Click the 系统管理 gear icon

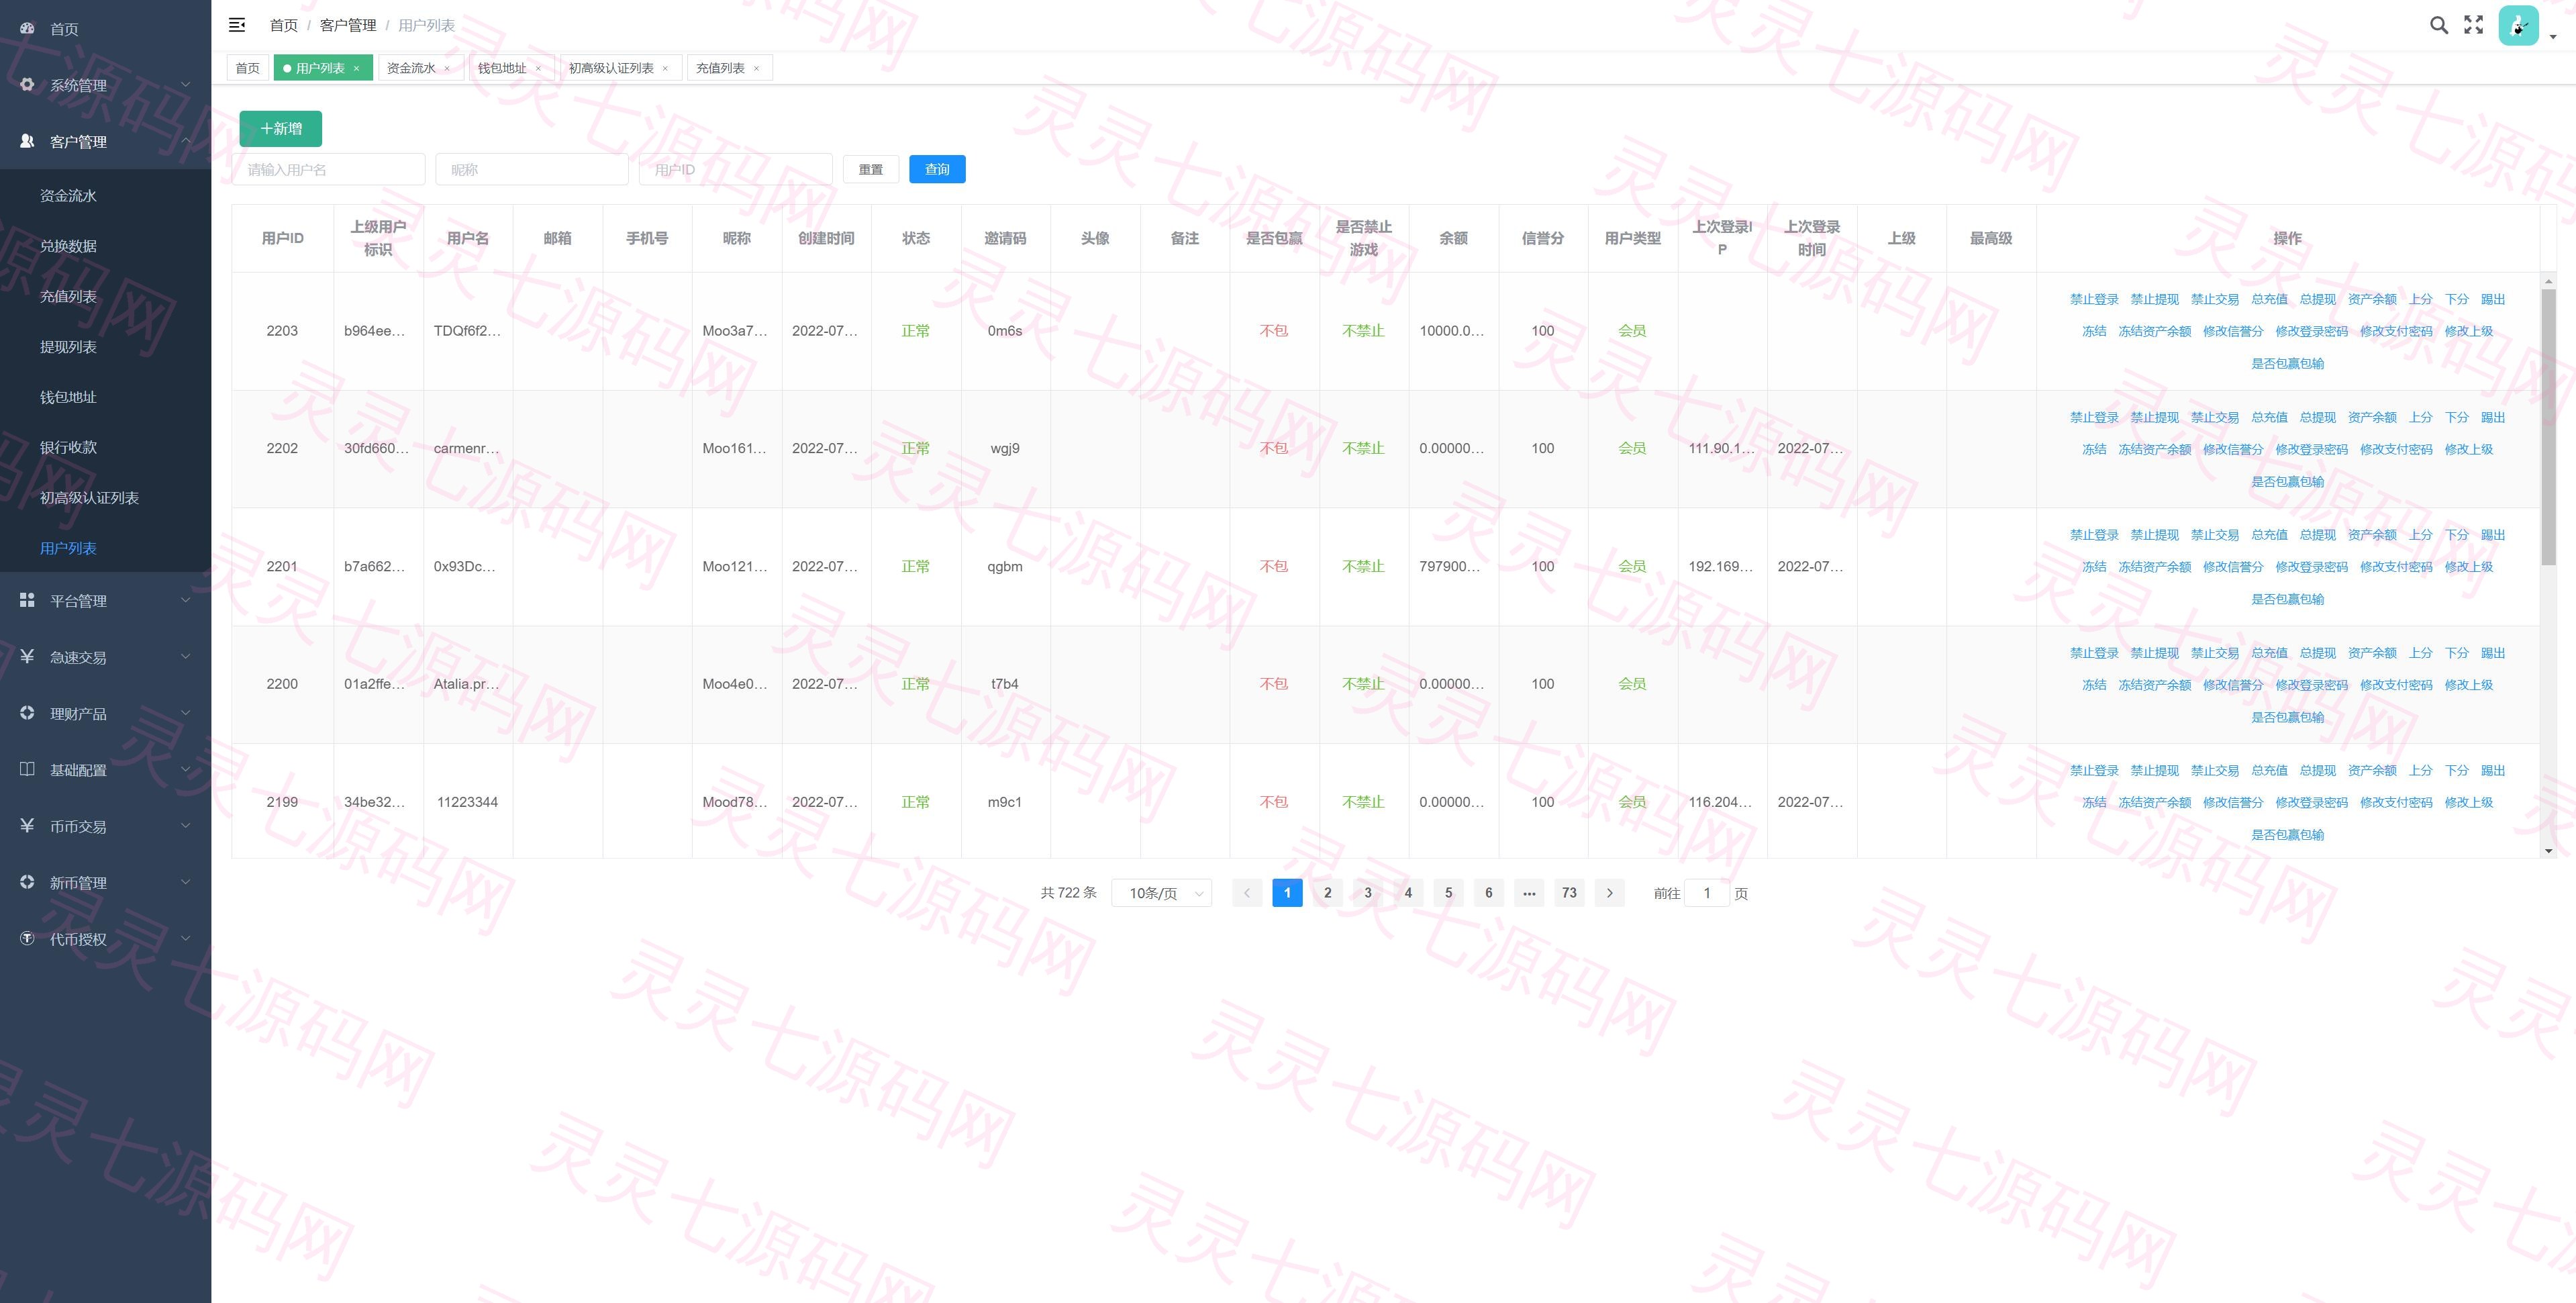27,84
